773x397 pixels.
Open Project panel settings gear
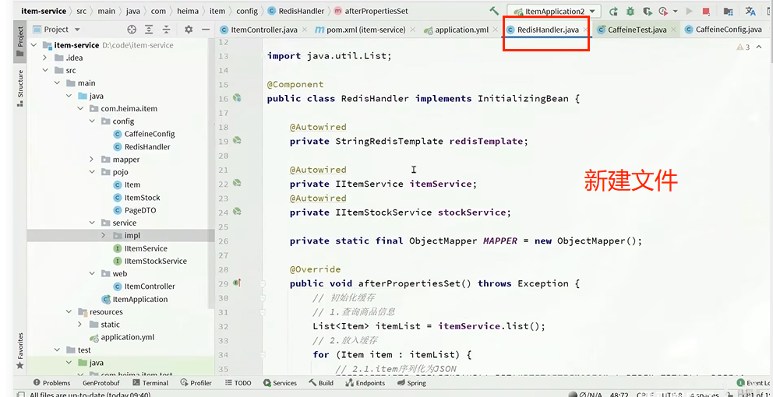189,30
